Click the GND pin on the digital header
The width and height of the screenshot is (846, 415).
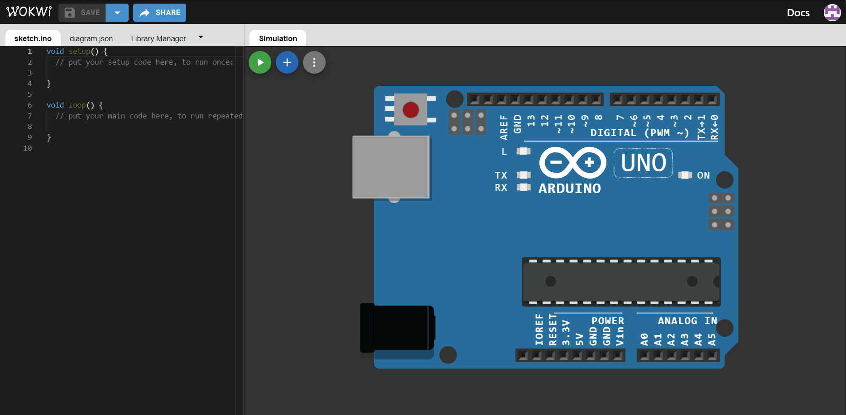click(x=515, y=99)
